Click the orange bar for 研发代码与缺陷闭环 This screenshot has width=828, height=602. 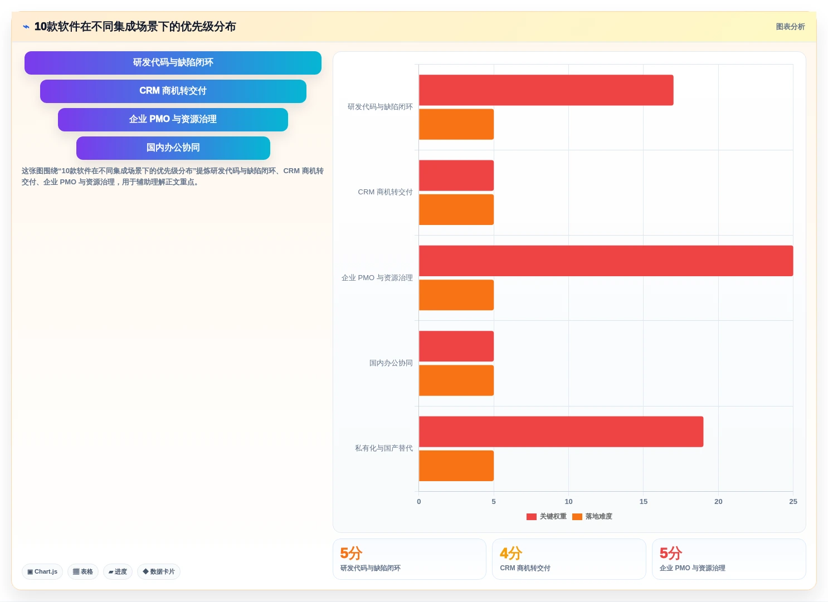pyautogui.click(x=456, y=124)
